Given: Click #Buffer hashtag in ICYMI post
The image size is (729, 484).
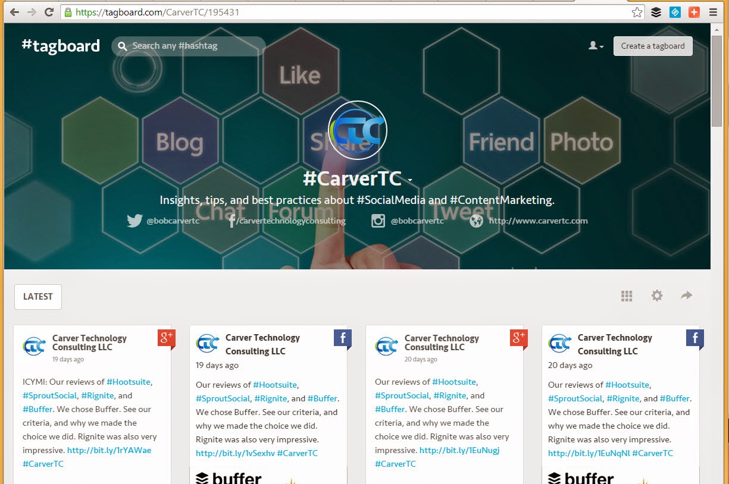Looking at the screenshot, I should pos(37,409).
